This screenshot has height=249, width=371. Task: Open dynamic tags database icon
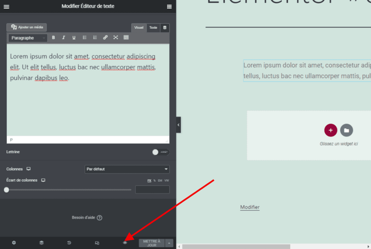pos(165,28)
